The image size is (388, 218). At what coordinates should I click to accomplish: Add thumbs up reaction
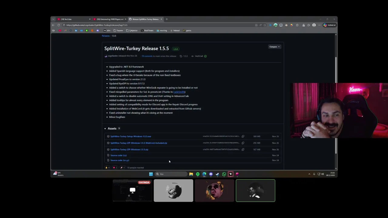pyautogui.click(x=108, y=167)
